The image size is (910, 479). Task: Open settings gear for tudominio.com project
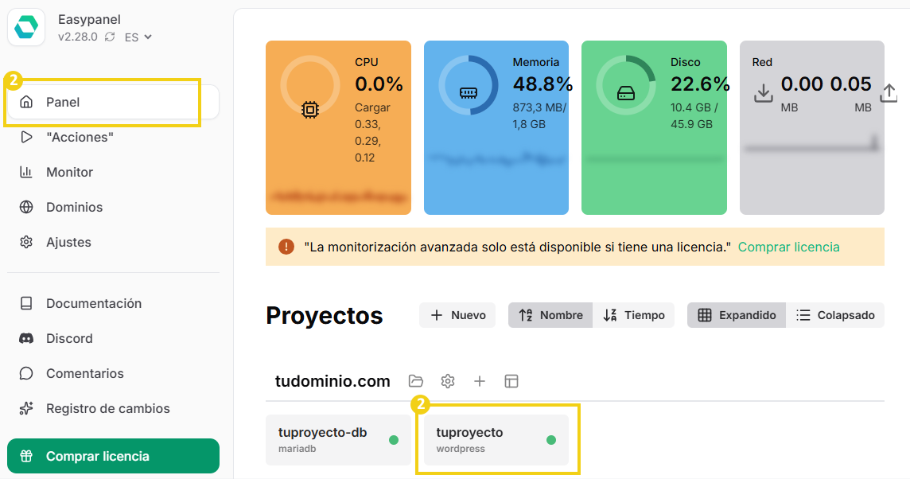click(x=448, y=381)
